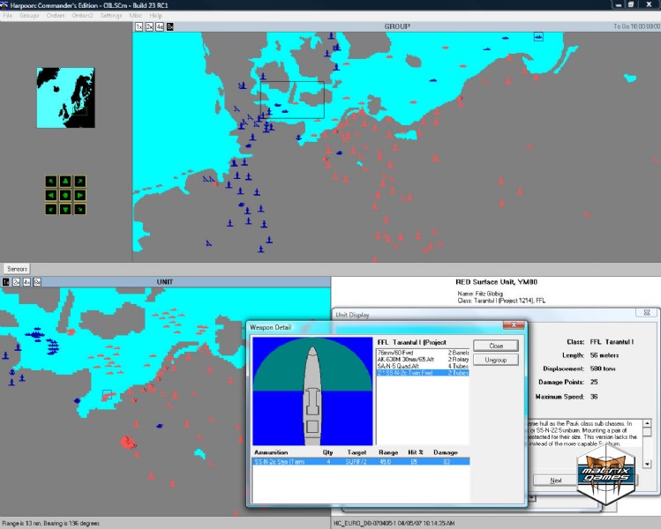
Task: Pan the map southeast with the diagonal arrow
Action: pos(80,209)
